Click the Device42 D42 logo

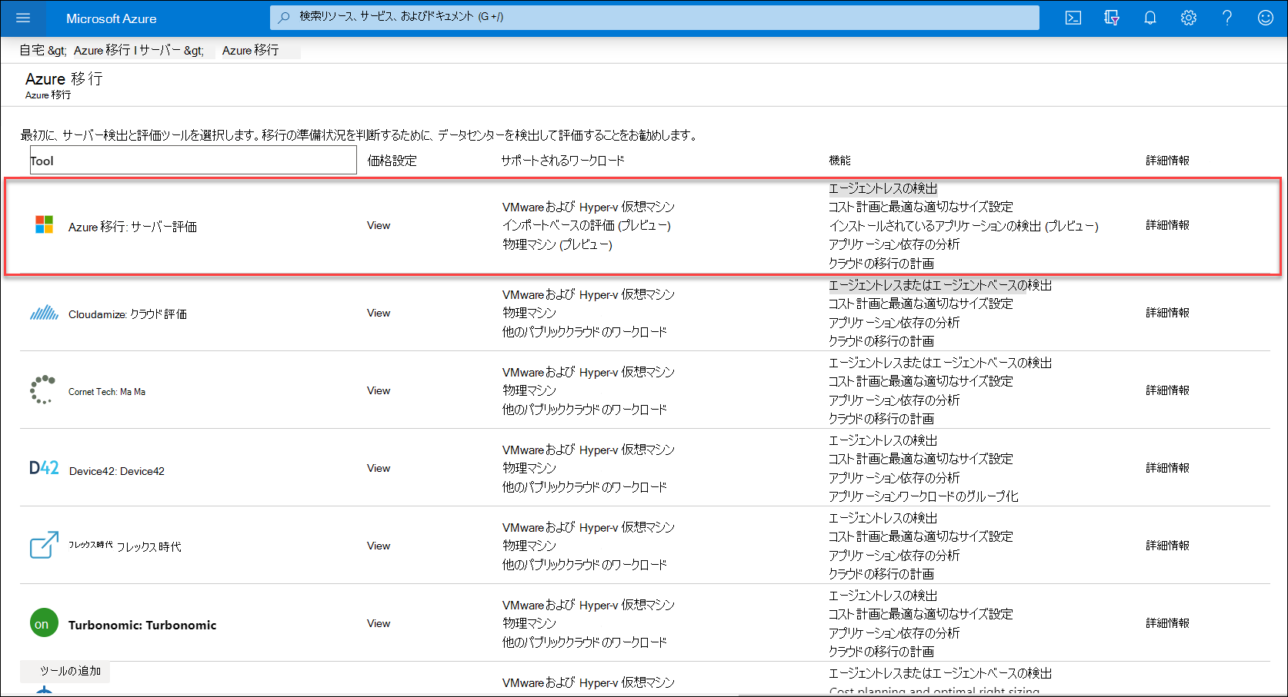coord(44,467)
